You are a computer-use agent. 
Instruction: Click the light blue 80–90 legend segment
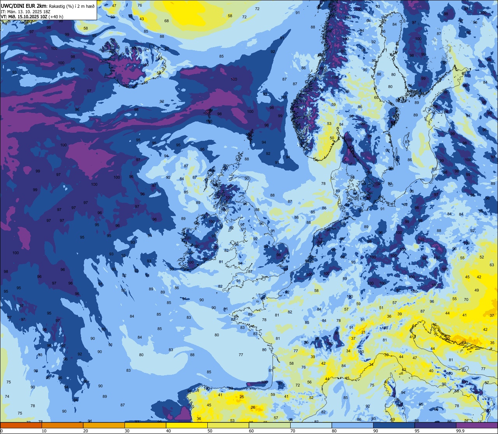(352, 425)
